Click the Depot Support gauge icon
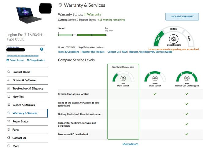This screenshot has height=148, width=214. [174, 39]
